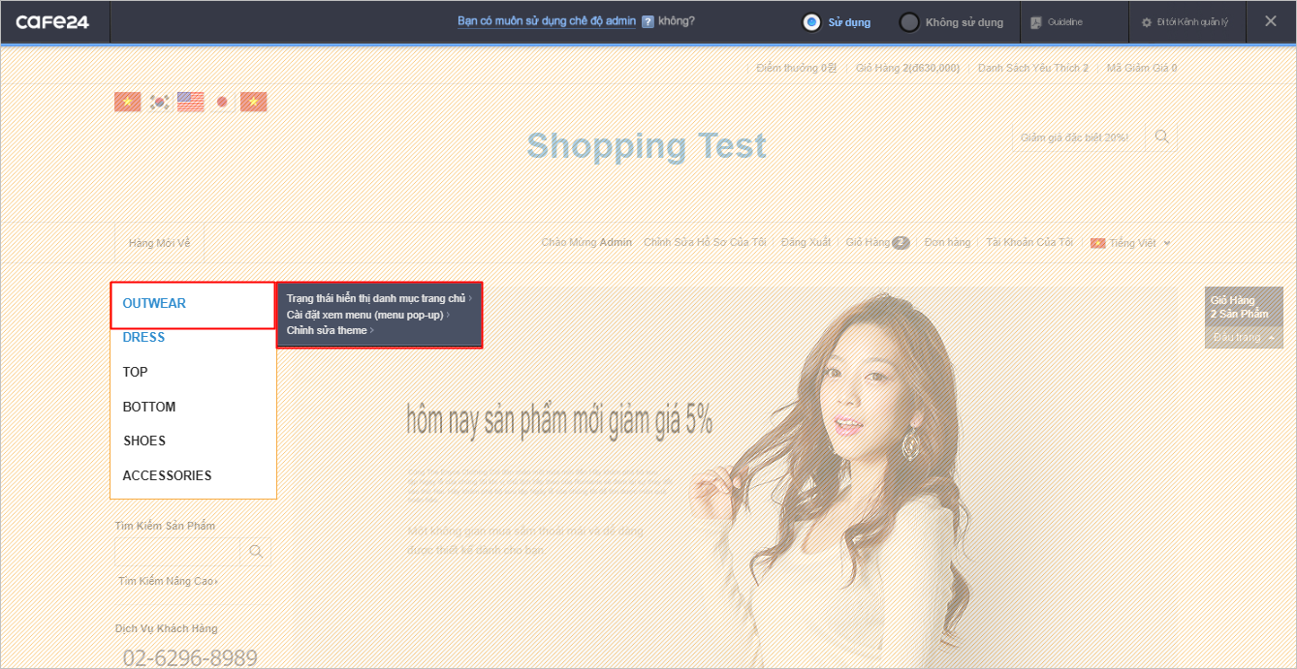This screenshot has height=669, width=1297.
Task: Select the Japanese flag
Action: pos(222,102)
